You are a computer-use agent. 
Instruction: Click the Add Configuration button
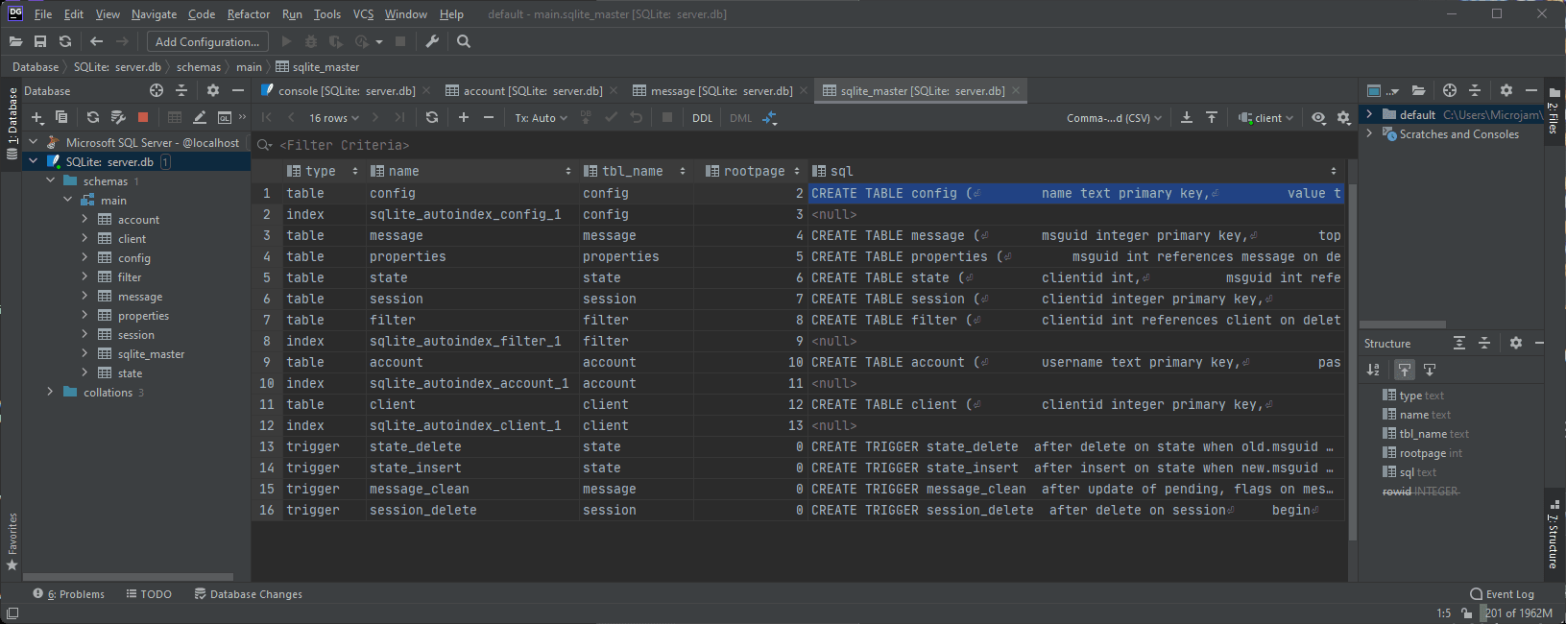coord(207,41)
